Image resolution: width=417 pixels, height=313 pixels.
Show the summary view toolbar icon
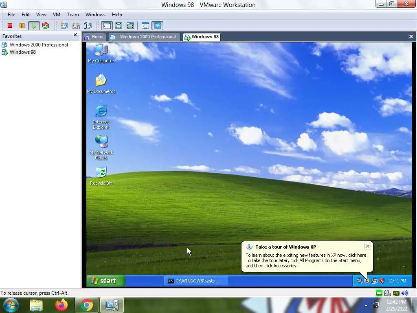pos(145,26)
